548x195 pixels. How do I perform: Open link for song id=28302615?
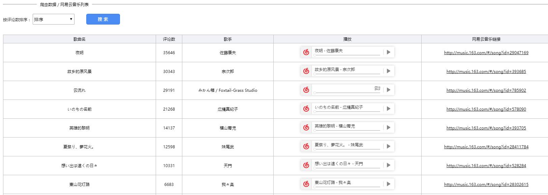486,185
